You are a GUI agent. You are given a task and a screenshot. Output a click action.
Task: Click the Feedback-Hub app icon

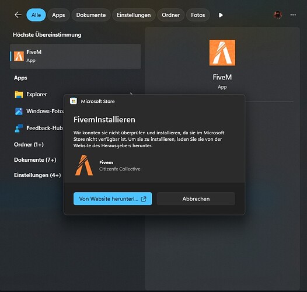point(19,128)
